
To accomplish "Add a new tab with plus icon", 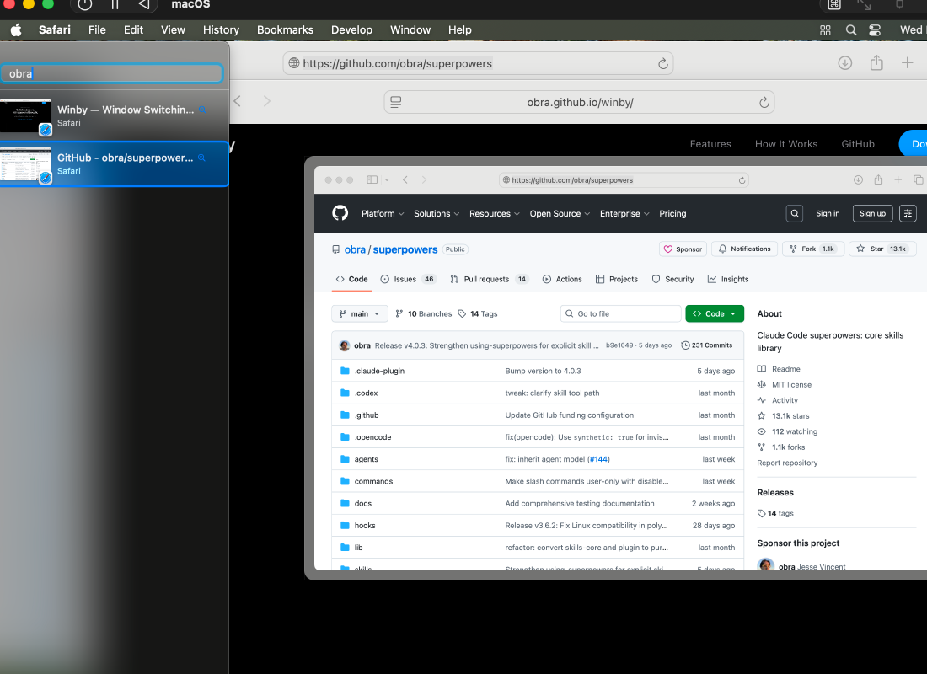I will pos(908,63).
